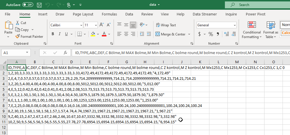
Task: Click the Paste clipboard icon
Action: (x=8, y=25)
